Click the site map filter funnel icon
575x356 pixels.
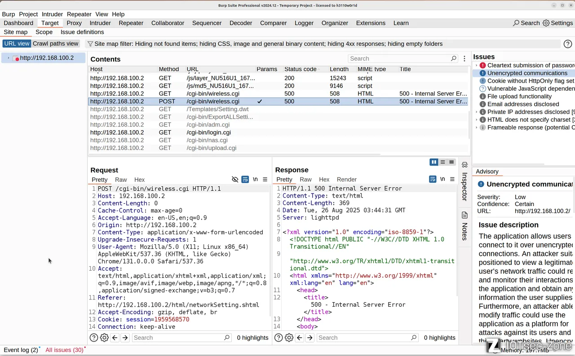[90, 44]
